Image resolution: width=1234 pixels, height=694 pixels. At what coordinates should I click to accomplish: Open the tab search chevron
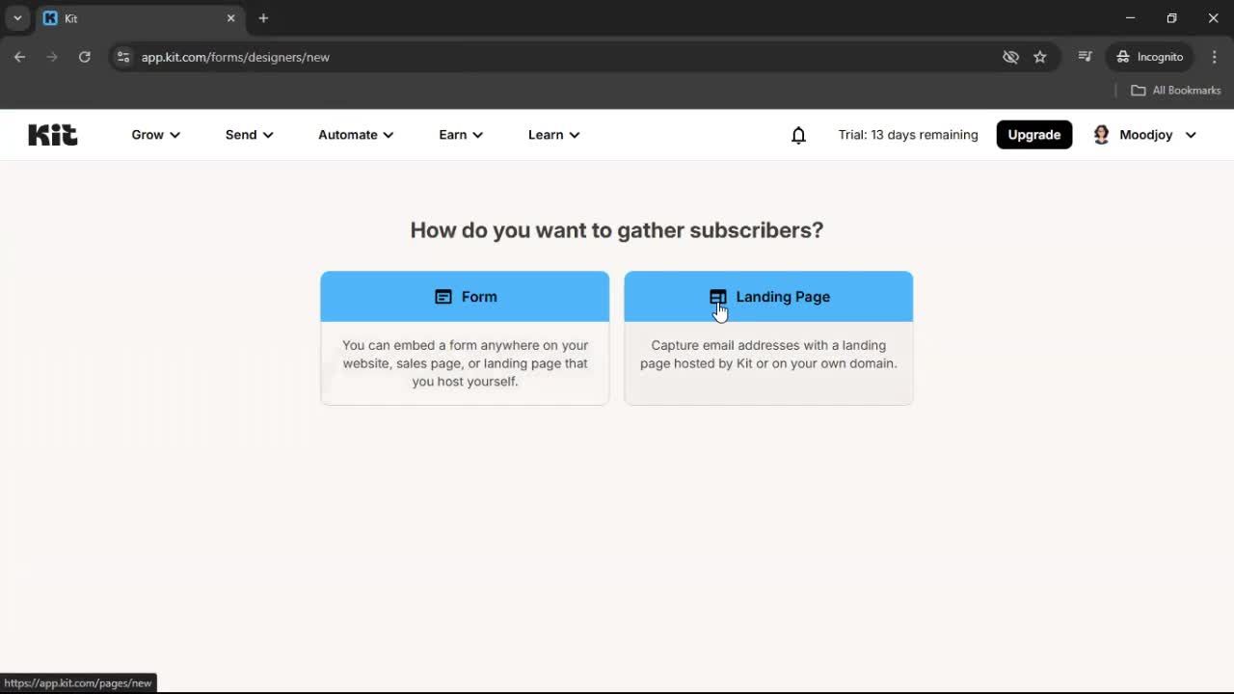[17, 17]
